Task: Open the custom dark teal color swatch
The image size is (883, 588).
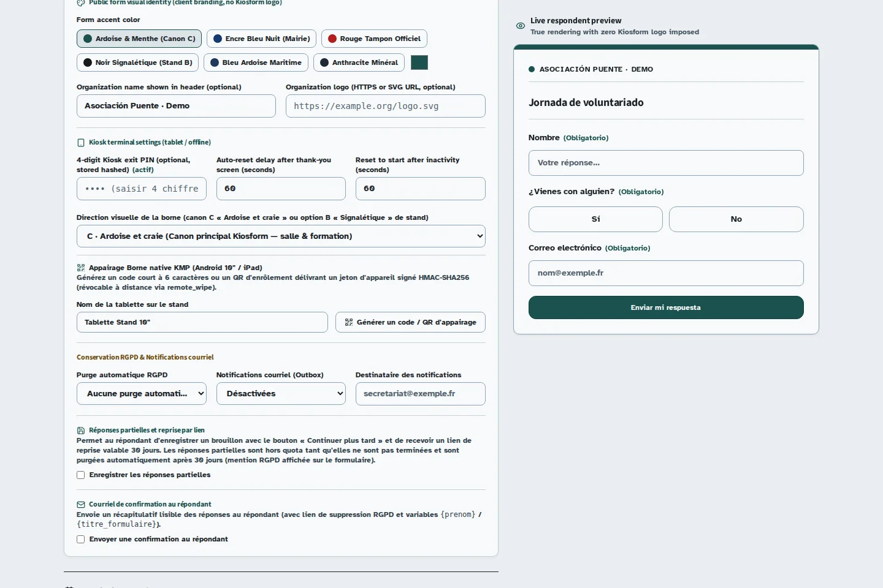Action: (x=419, y=62)
